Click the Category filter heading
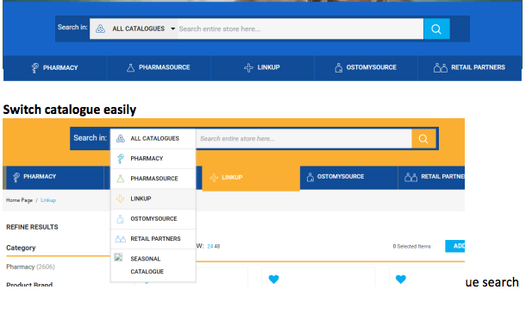526x315 pixels. pos(21,248)
